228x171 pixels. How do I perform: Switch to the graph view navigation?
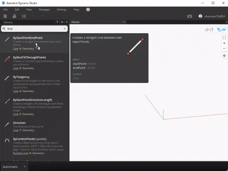(221, 30)
